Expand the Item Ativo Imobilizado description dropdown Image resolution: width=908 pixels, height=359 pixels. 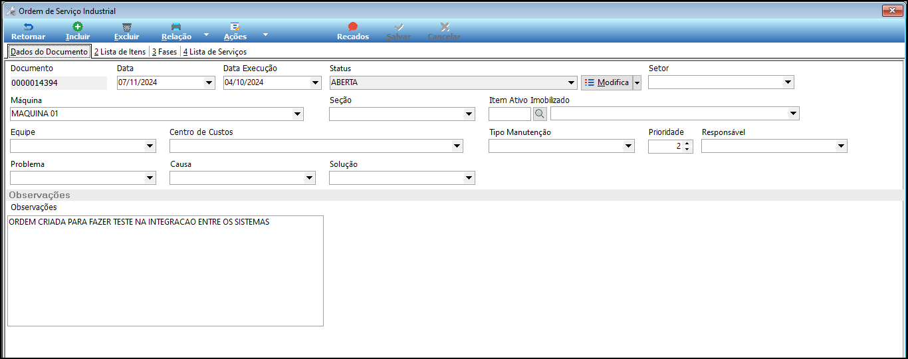[793, 114]
